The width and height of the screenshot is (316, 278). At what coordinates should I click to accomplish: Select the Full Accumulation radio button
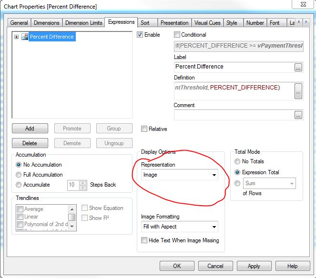[x=19, y=175]
